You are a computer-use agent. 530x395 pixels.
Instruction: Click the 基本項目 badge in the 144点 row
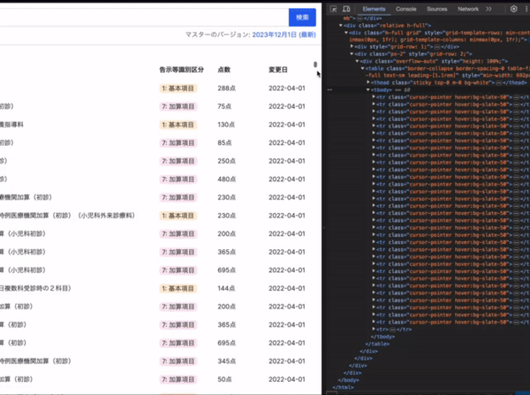(178, 288)
